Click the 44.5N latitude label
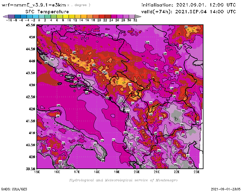Viewport: 247px width, 191px height. [30, 49]
